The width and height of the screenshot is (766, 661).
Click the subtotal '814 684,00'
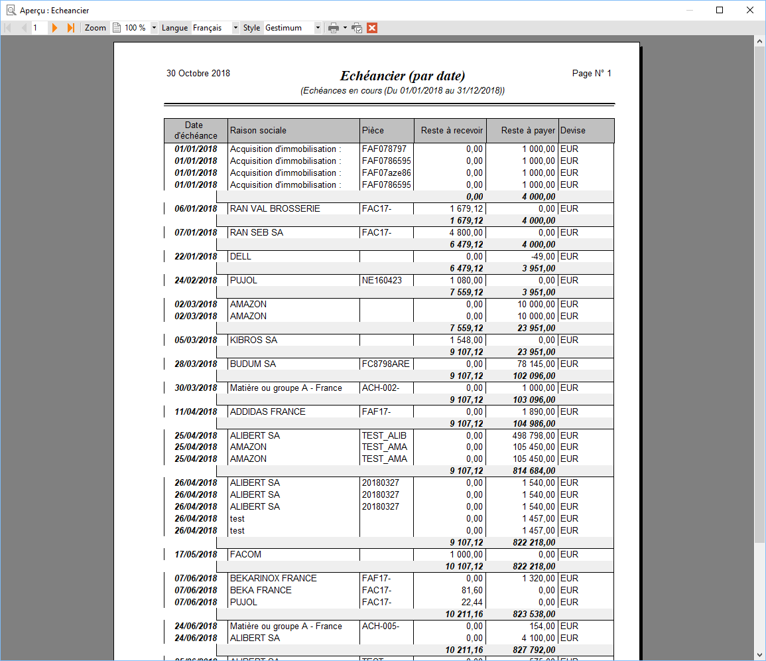pos(534,471)
